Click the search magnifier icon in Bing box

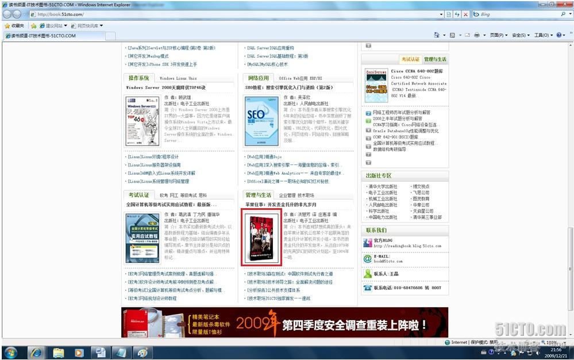[x=563, y=14]
